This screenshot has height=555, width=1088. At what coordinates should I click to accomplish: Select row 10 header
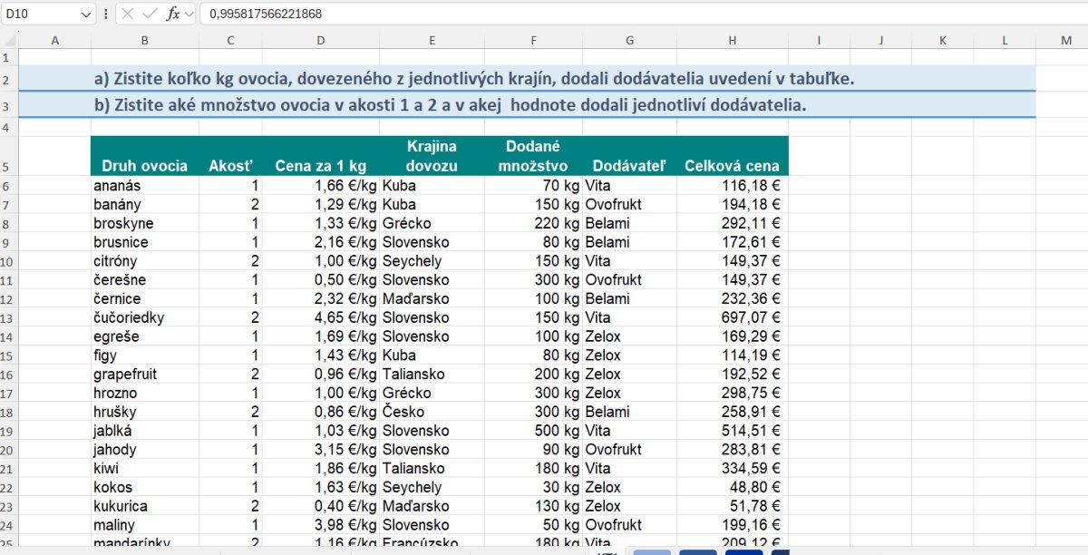[x=9, y=261]
